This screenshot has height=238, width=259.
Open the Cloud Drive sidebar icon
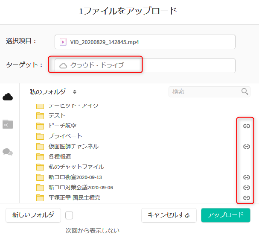[8, 97]
